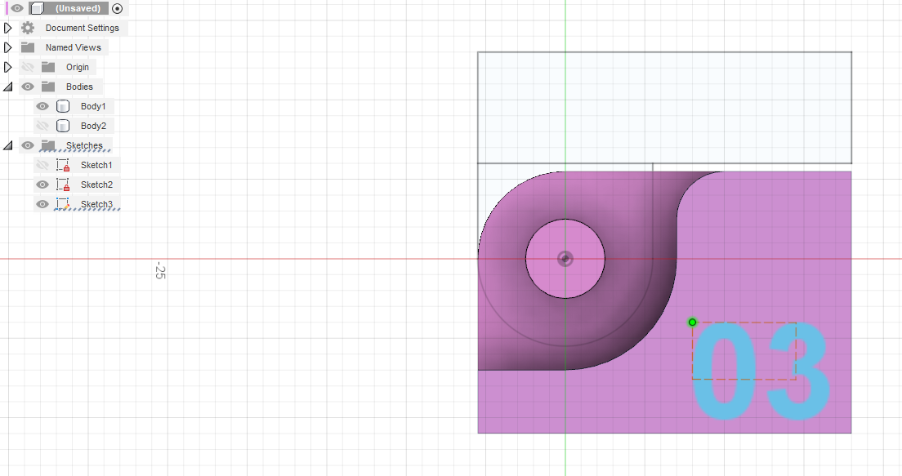The image size is (902, 476).
Task: Click the Origin folder icon
Action: tap(48, 67)
